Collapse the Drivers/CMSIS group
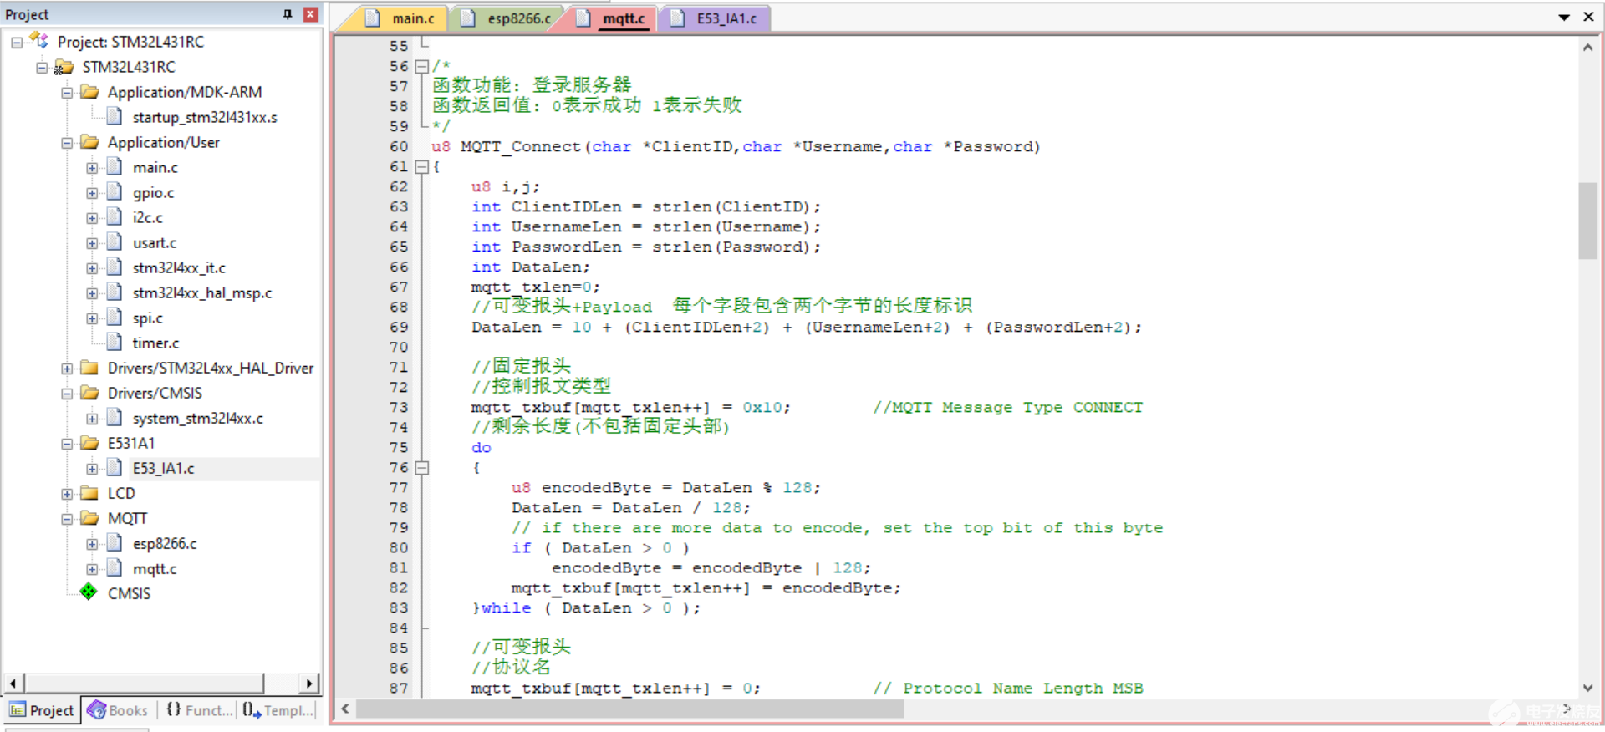1605x732 pixels. 67,394
